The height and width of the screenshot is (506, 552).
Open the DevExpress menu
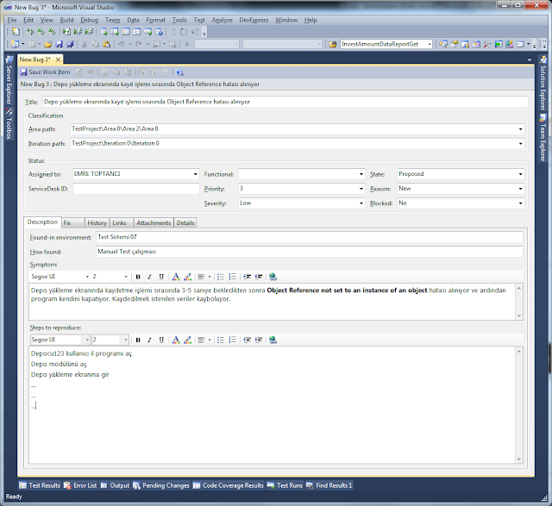(254, 20)
